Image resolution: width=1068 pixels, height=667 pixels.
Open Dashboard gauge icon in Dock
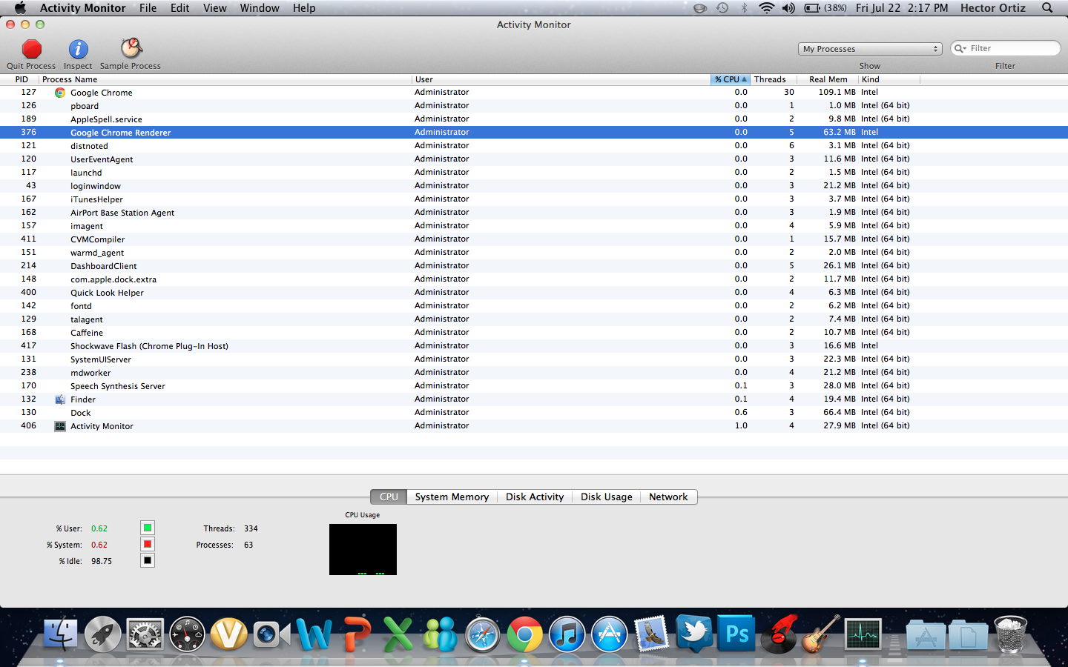click(187, 635)
